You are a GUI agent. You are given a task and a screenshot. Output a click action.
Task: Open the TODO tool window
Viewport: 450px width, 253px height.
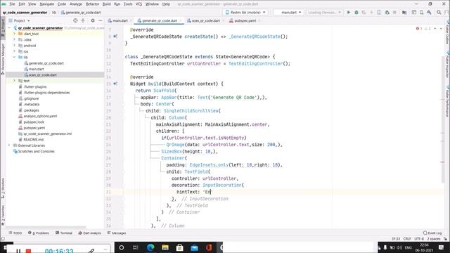tap(15, 233)
